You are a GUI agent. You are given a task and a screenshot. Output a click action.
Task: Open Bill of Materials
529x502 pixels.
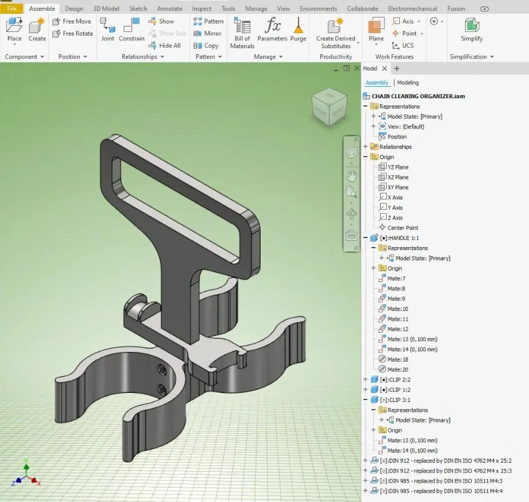242,33
